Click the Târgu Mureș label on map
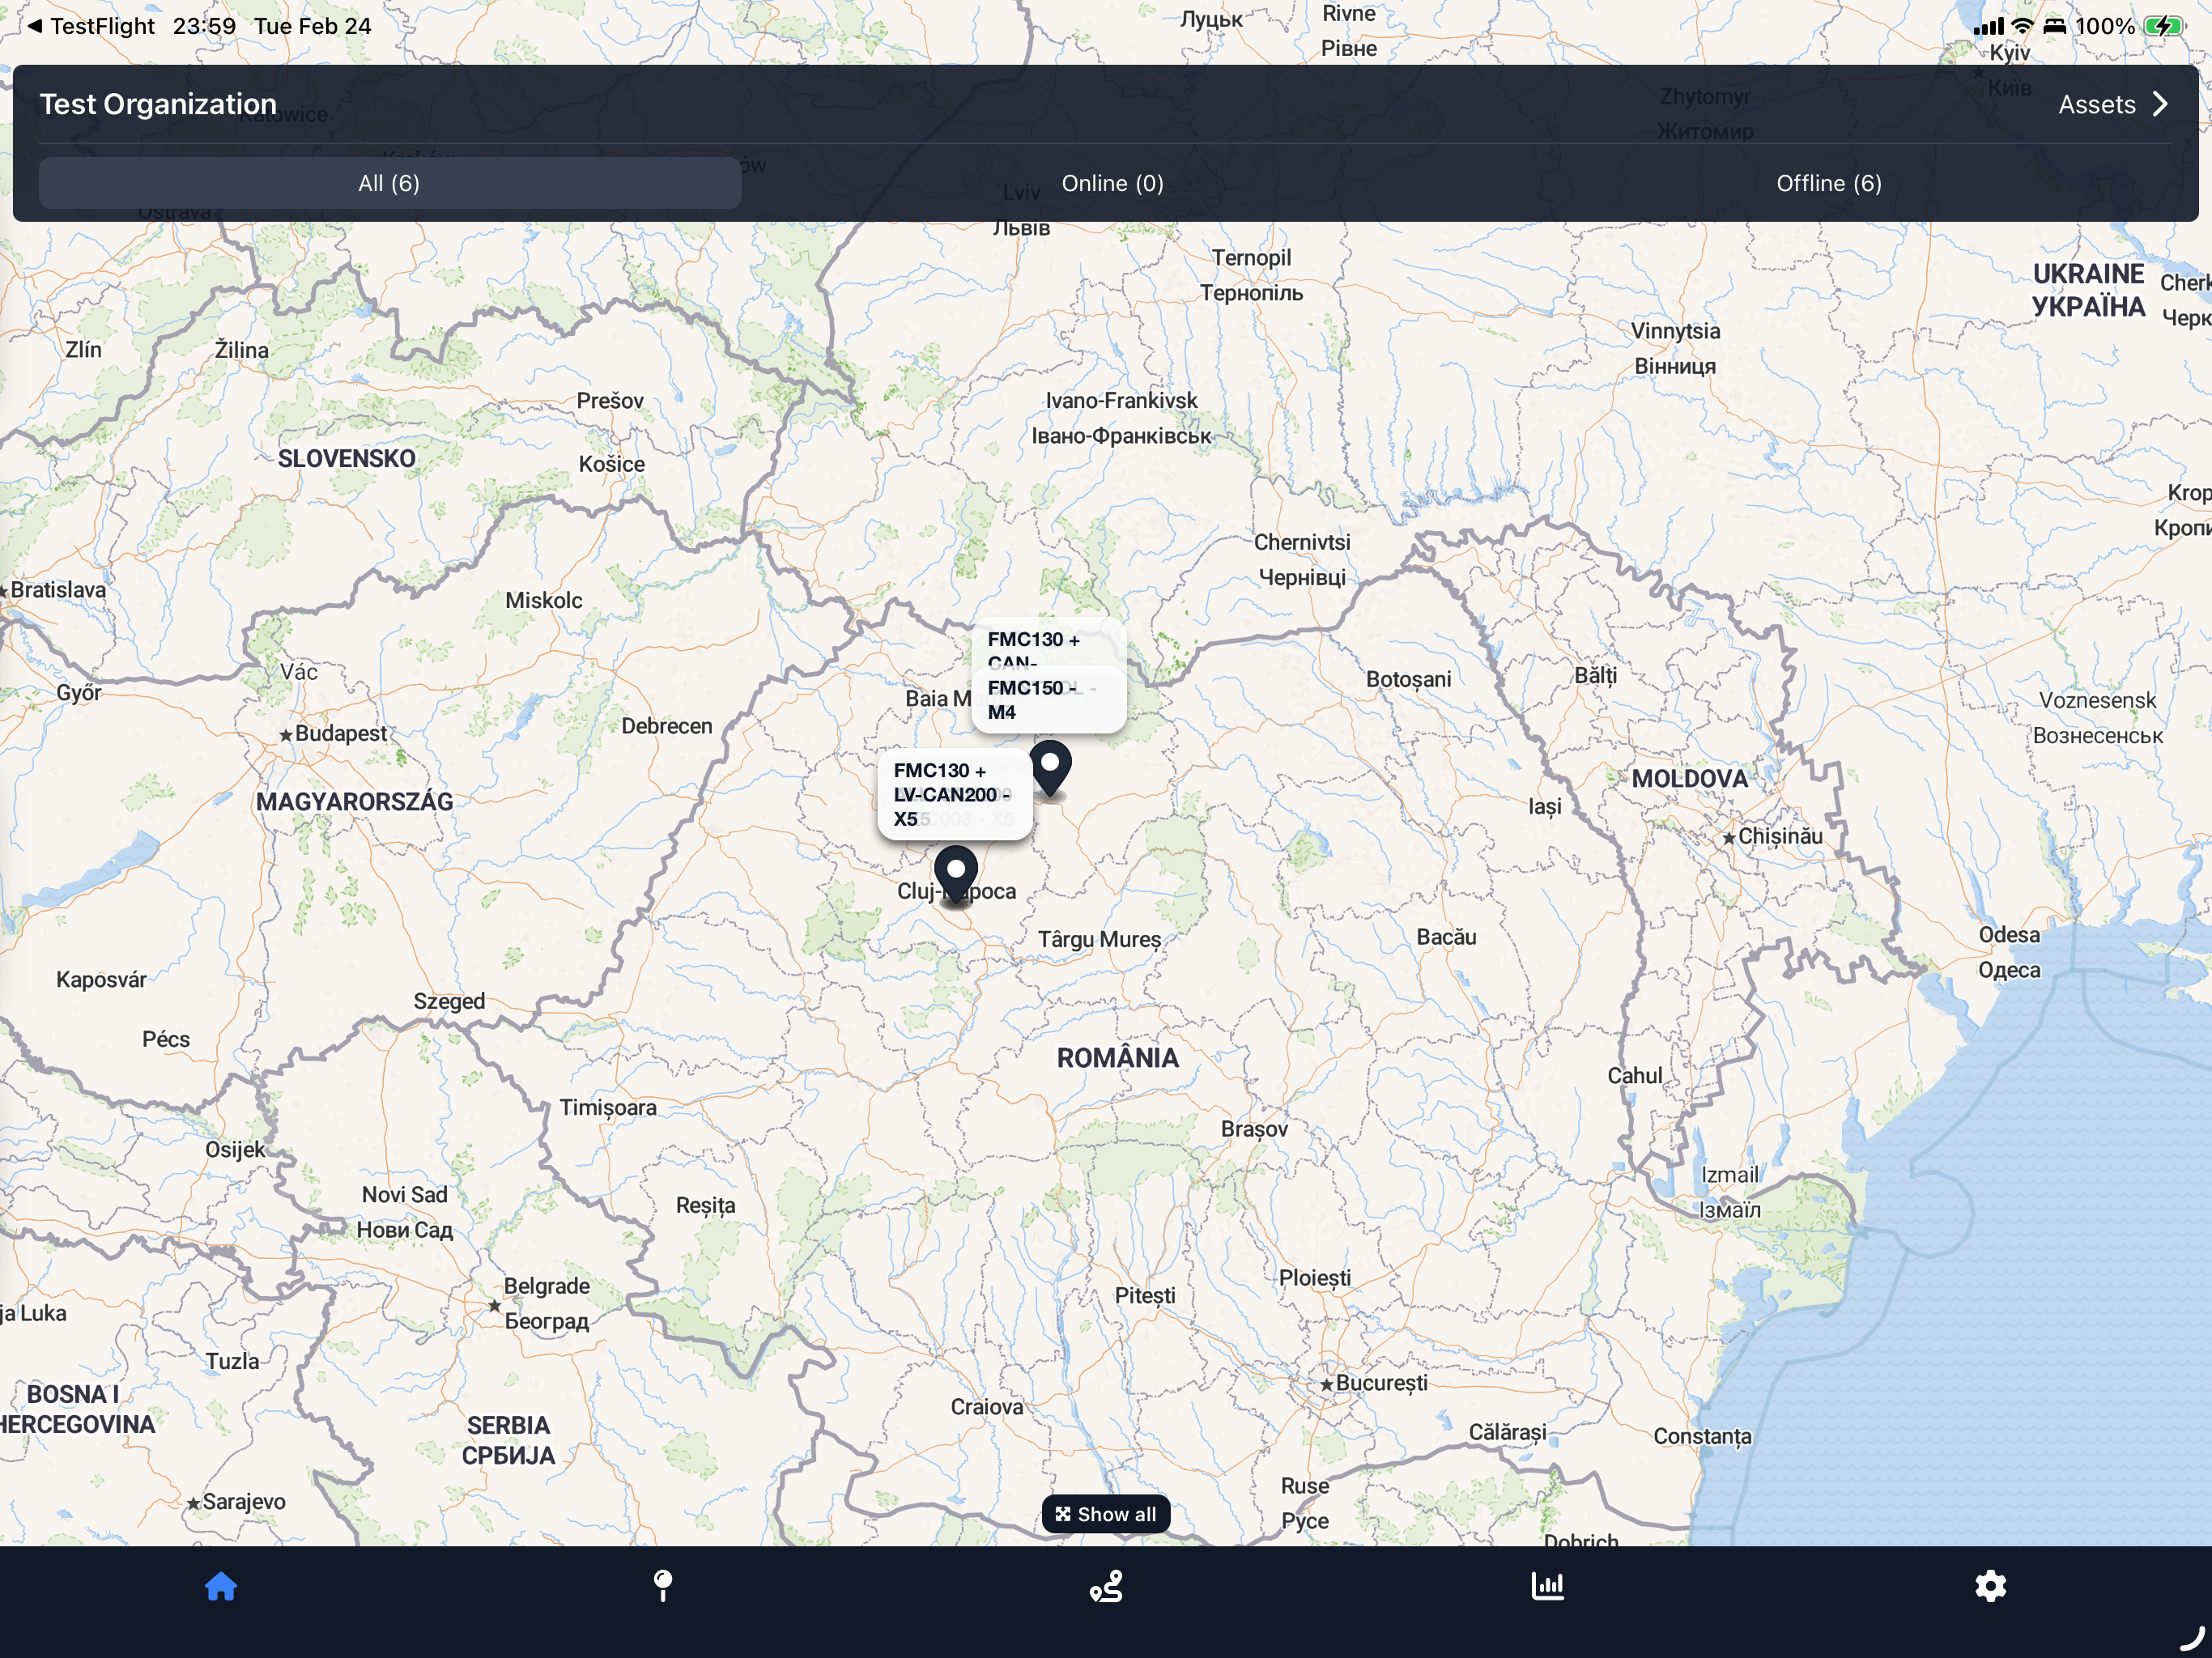Screen dimensions: 2212x1658 [x=1100, y=940]
